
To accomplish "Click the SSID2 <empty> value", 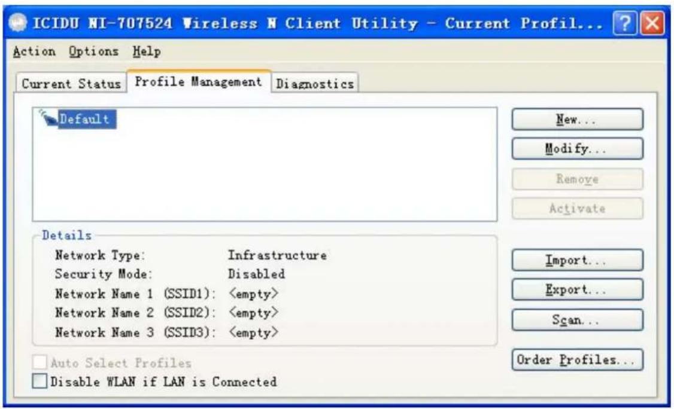I will [254, 313].
